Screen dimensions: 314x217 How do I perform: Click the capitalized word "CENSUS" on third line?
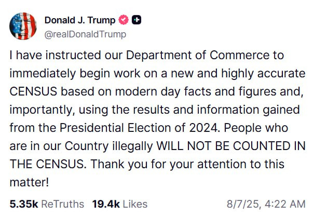tap(33, 92)
